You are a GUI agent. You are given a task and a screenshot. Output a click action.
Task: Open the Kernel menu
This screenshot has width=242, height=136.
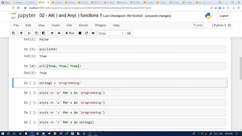(83, 25)
